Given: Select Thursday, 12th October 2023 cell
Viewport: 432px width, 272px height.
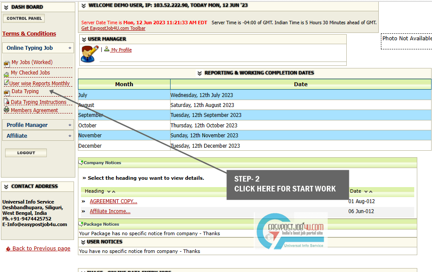Looking at the screenshot, I should point(301,126).
